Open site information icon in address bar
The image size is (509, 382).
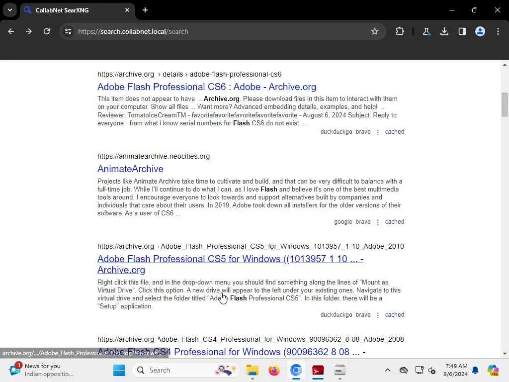(68, 31)
